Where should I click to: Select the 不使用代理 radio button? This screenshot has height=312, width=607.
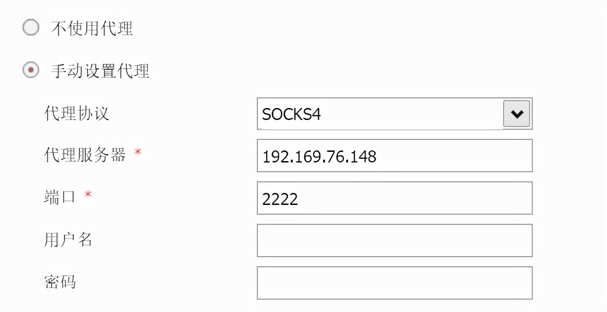pos(30,28)
